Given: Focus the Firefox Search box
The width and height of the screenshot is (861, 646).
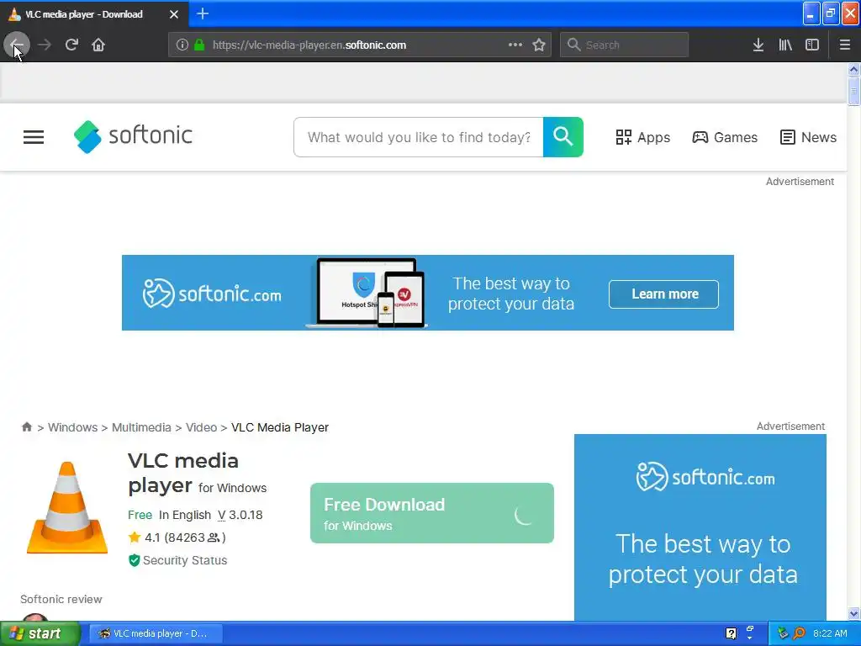Looking at the screenshot, I should click(625, 45).
